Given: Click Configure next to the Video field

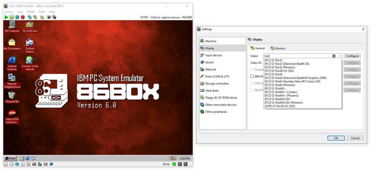Looking at the screenshot, I should (x=352, y=56).
